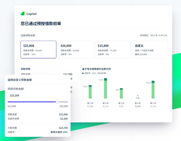
Task: Click the 基于每日销售额的还款示例 chart title
Action: pos(96,69)
